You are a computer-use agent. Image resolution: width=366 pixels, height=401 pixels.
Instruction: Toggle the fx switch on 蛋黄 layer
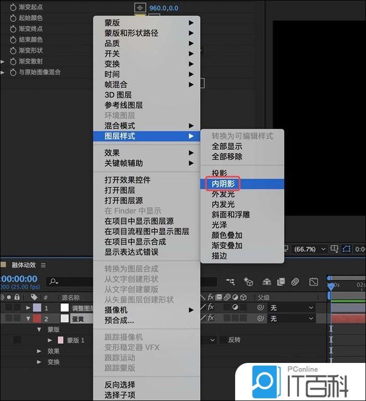pyautogui.click(x=211, y=318)
